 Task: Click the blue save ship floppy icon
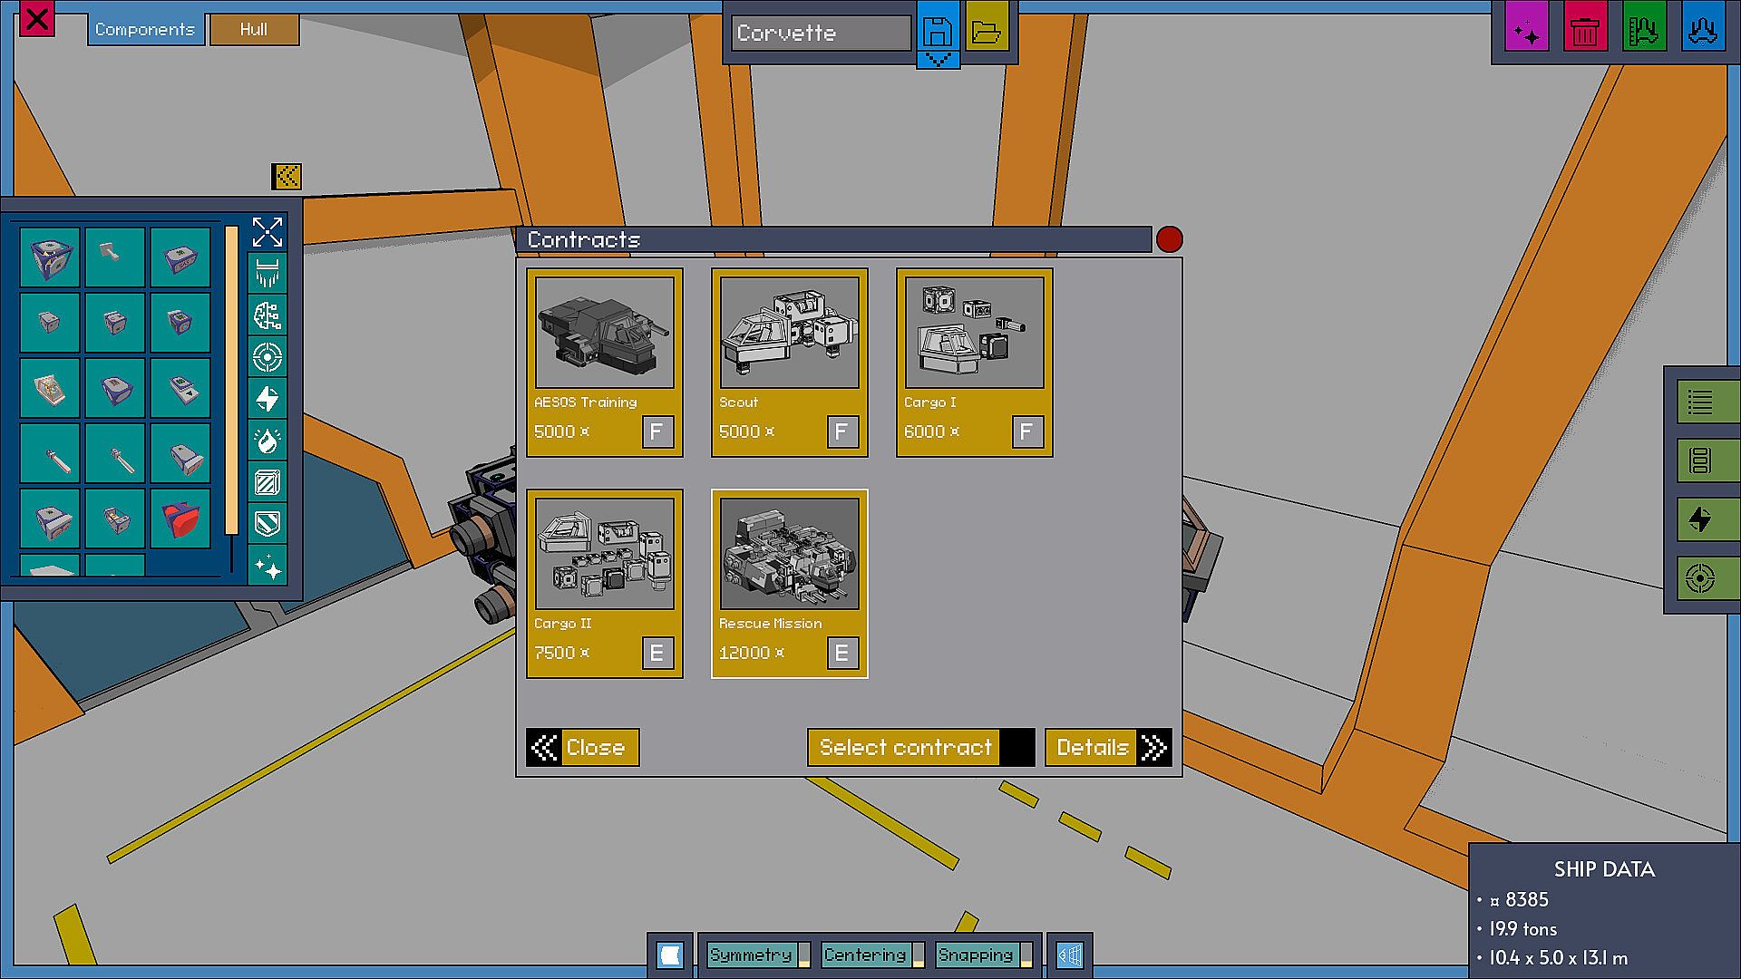[x=937, y=32]
